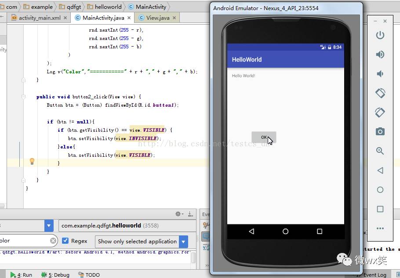Image resolution: width=400 pixels, height=278 pixels.
Task: Click the example breadcrumb folder
Action: click(x=38, y=7)
